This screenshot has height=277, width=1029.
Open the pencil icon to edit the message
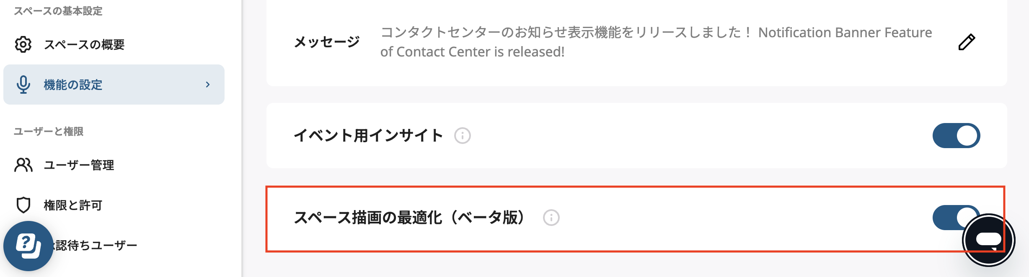(x=967, y=42)
